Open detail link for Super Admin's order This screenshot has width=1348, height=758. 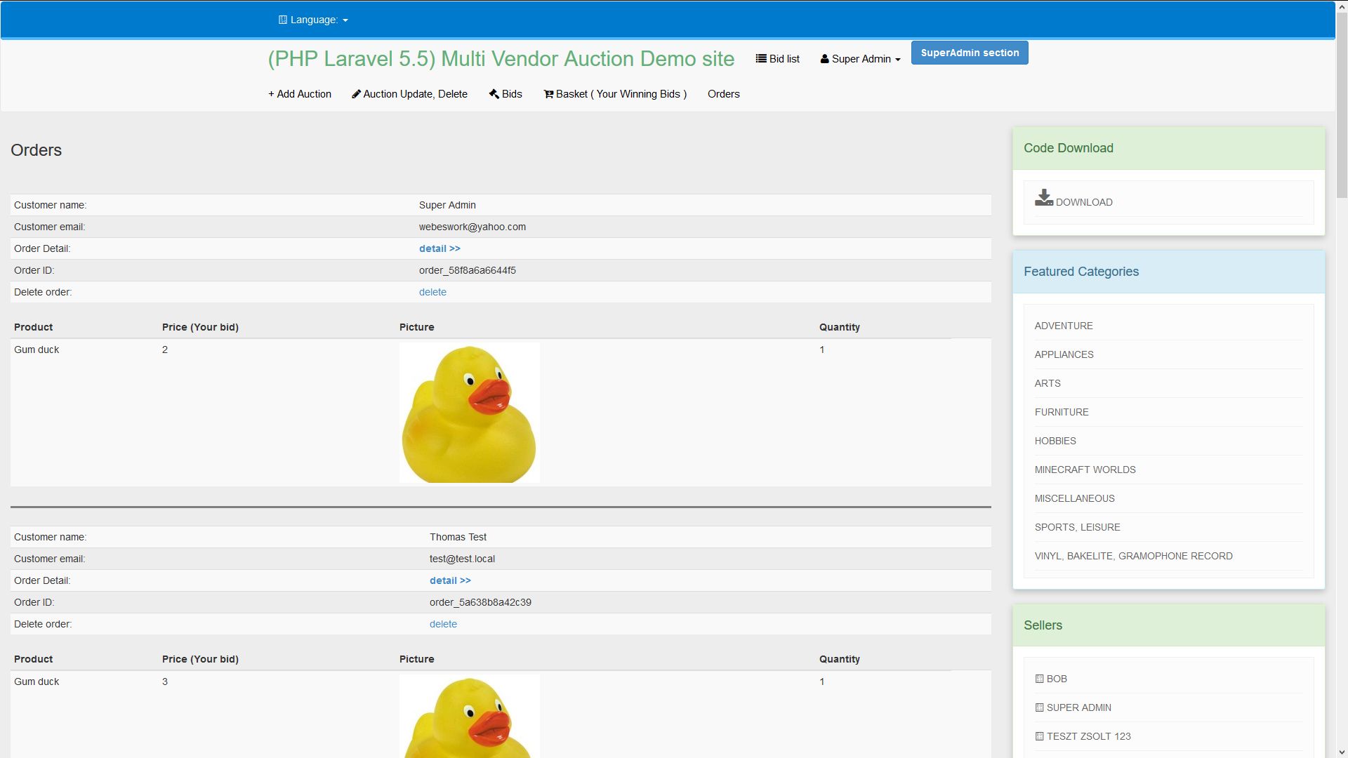pos(440,248)
